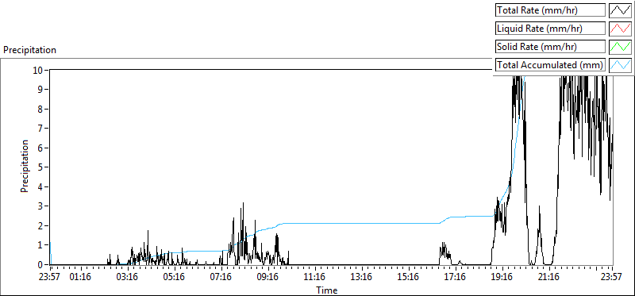
Task: Click the Time axis title
Action: point(326,290)
